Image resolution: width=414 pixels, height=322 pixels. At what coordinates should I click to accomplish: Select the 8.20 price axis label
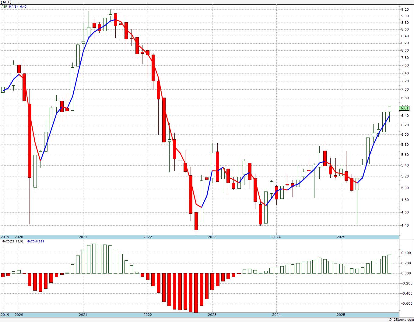tap(405, 43)
